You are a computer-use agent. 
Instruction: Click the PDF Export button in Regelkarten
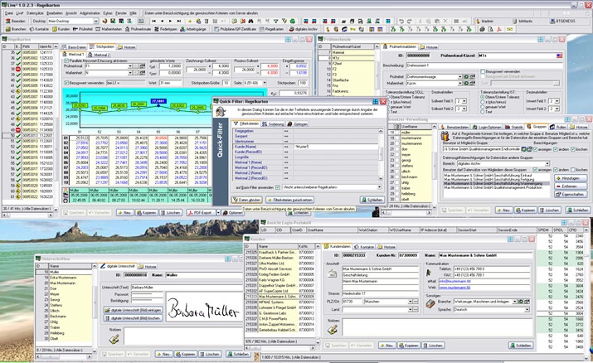click(x=201, y=213)
